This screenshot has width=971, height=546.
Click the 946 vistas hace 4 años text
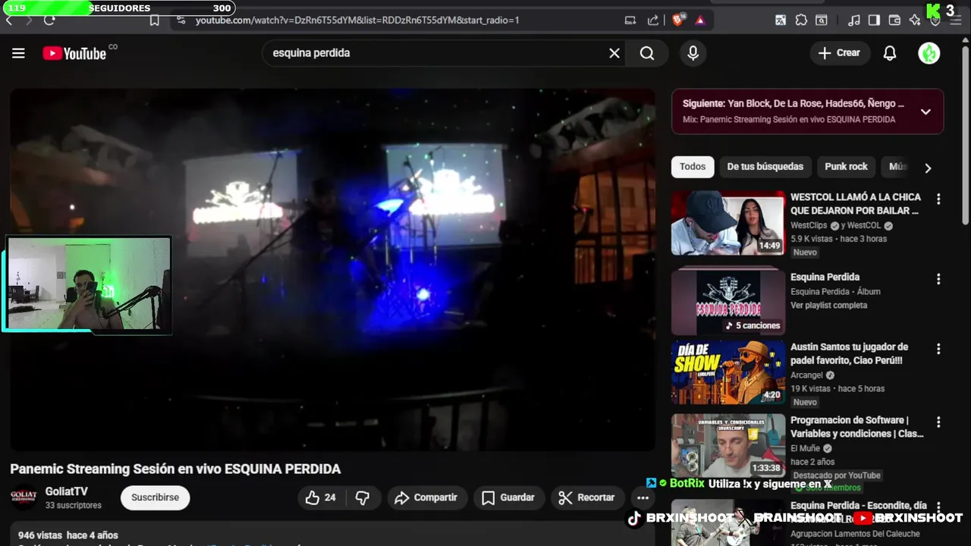click(x=68, y=535)
